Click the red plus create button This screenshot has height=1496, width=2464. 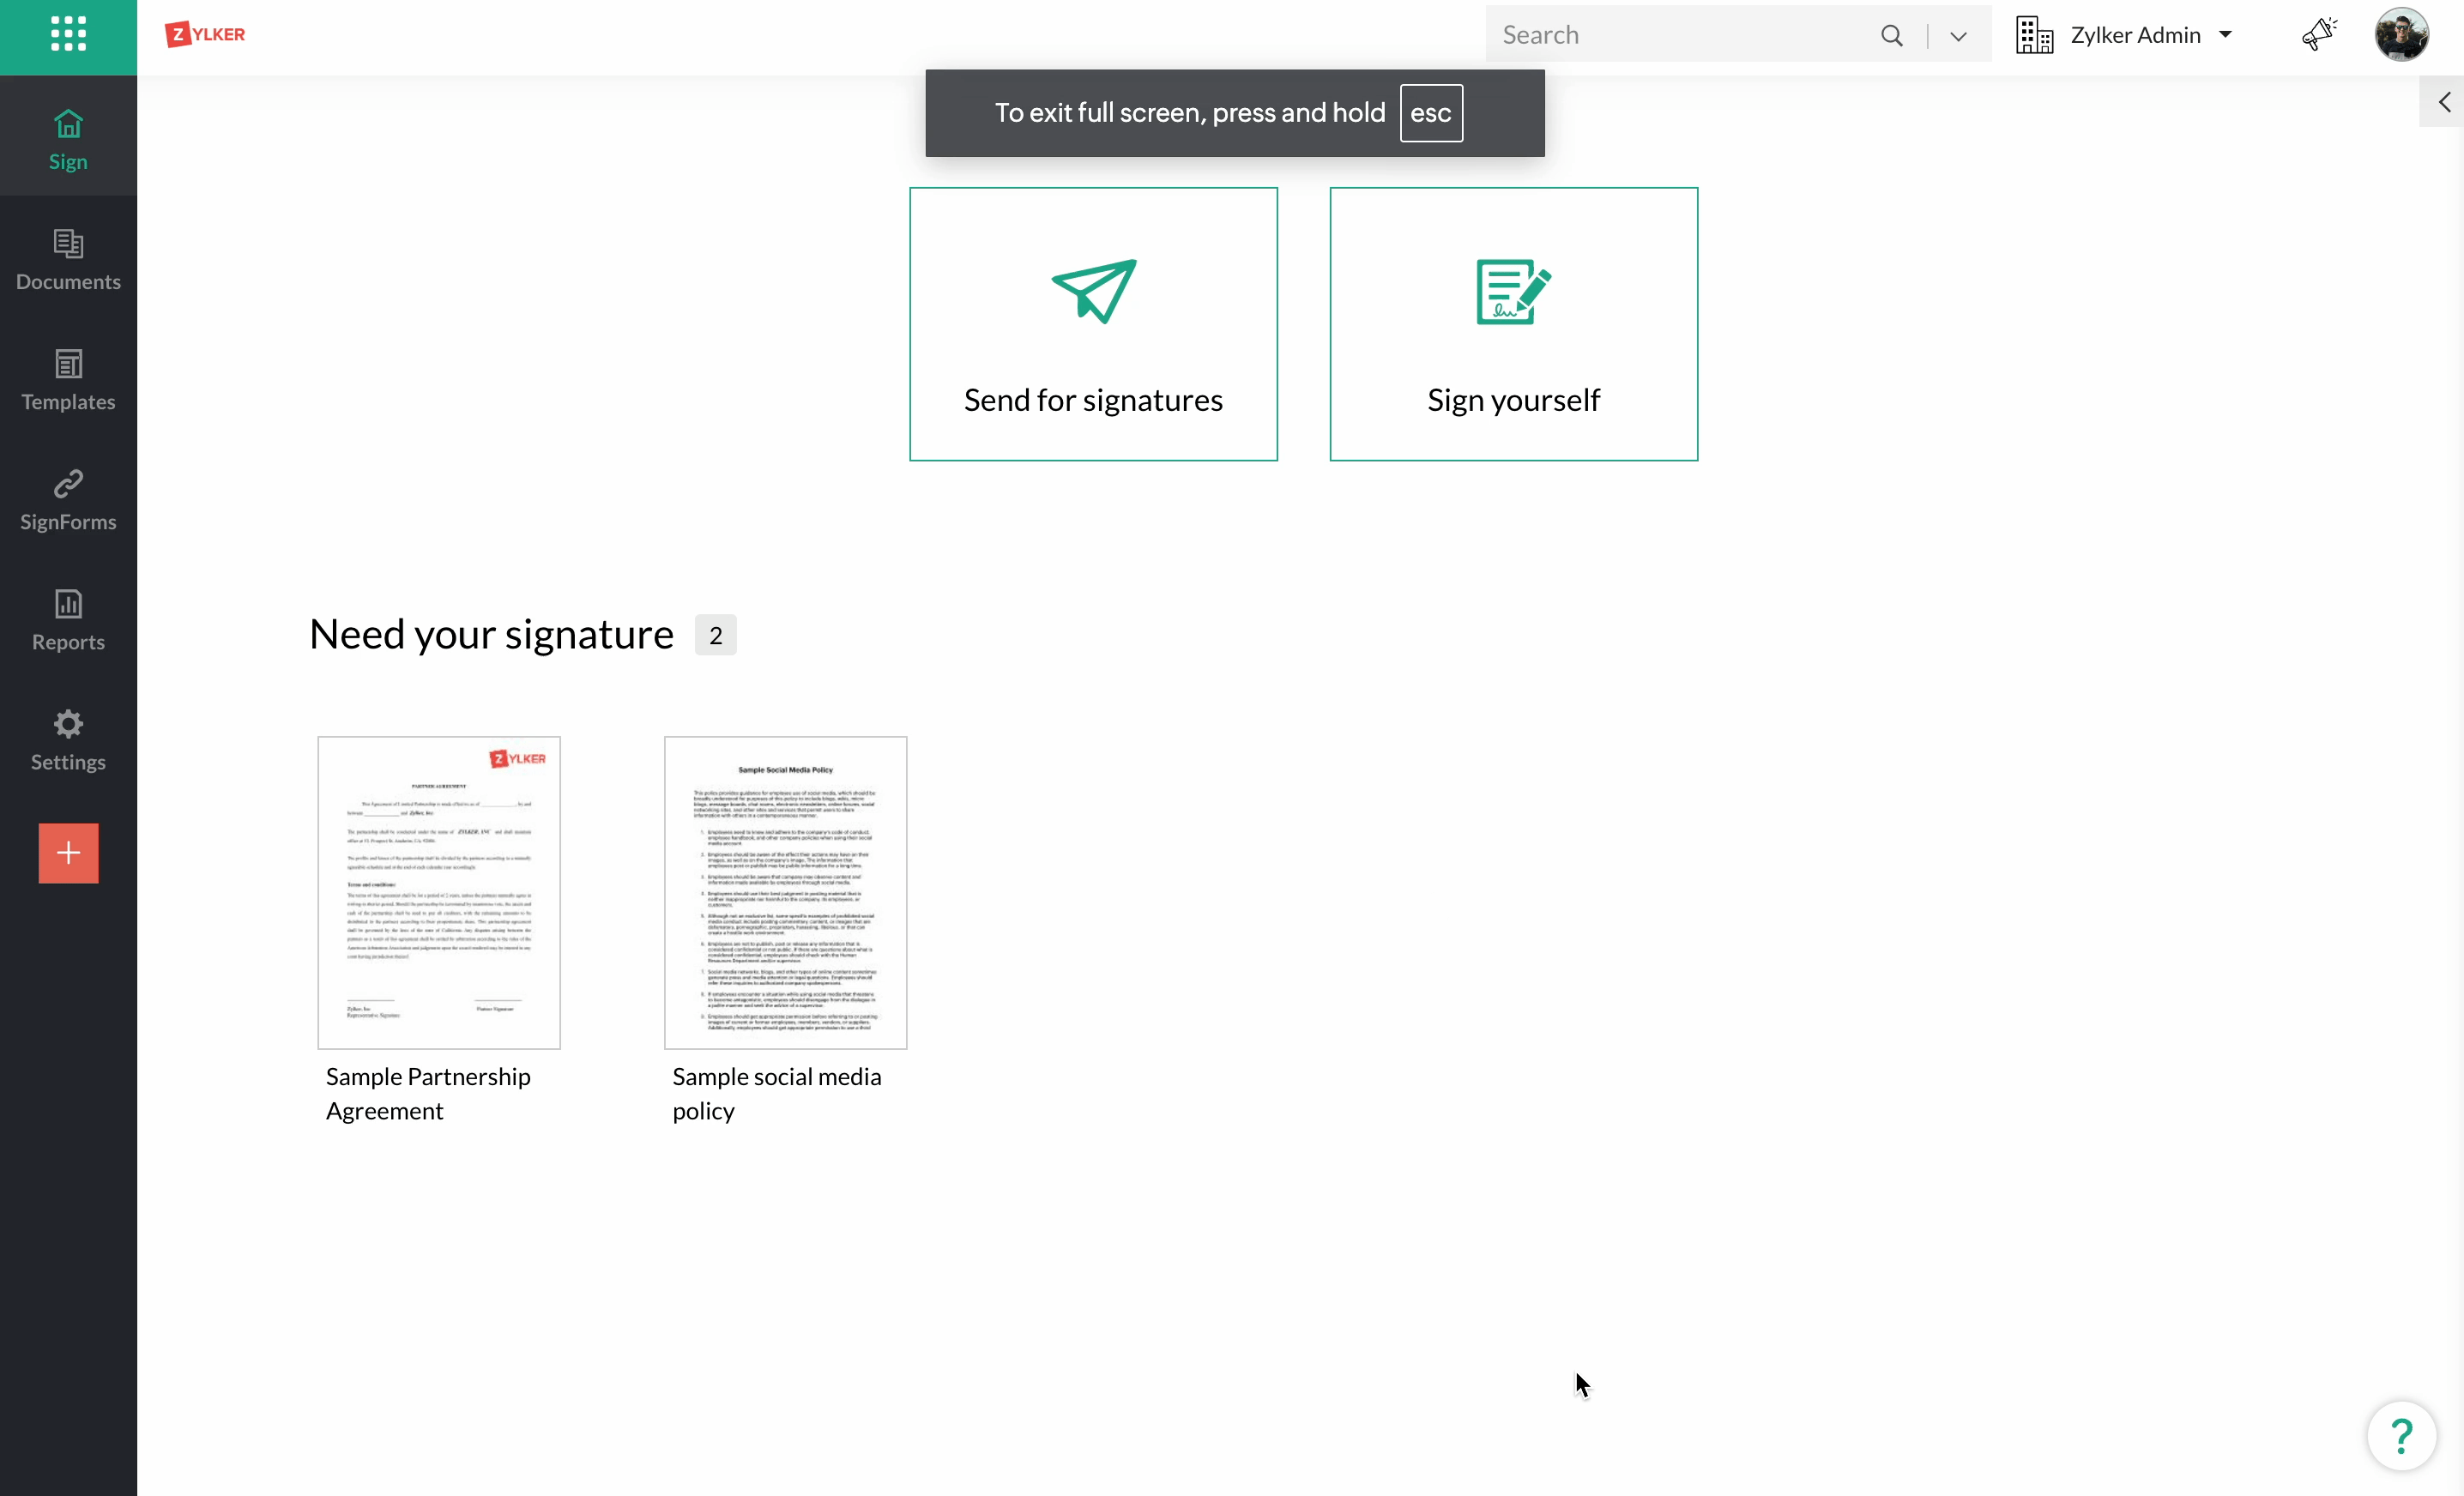point(68,853)
